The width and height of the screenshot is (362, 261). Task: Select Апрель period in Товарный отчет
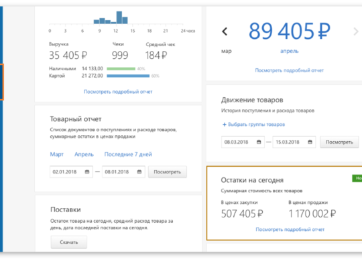click(84, 154)
